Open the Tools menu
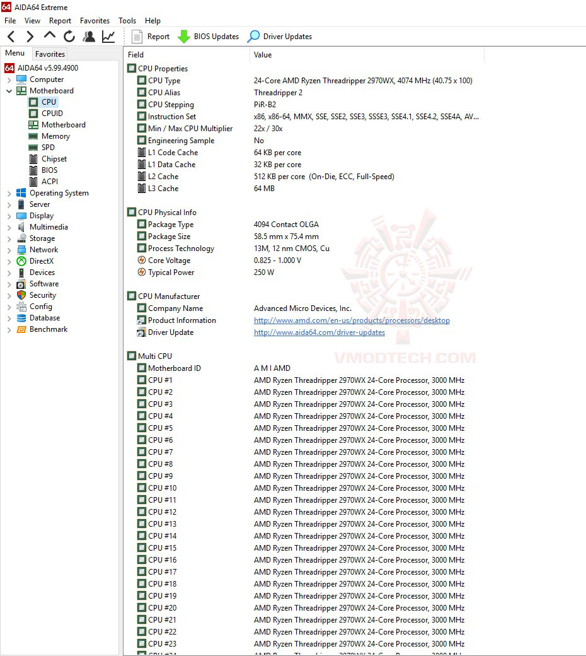The height and width of the screenshot is (656, 586). (x=127, y=20)
